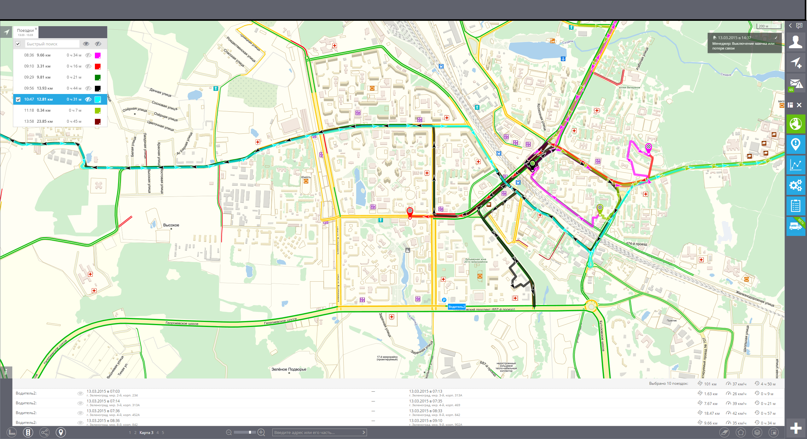Dismiss the notification with checkmark
The width and height of the screenshot is (807, 439).
pos(776,38)
